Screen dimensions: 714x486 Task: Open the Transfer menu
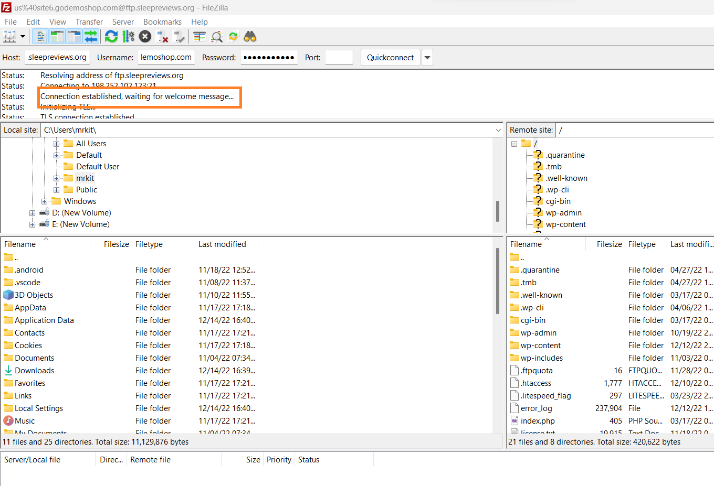[x=89, y=22]
